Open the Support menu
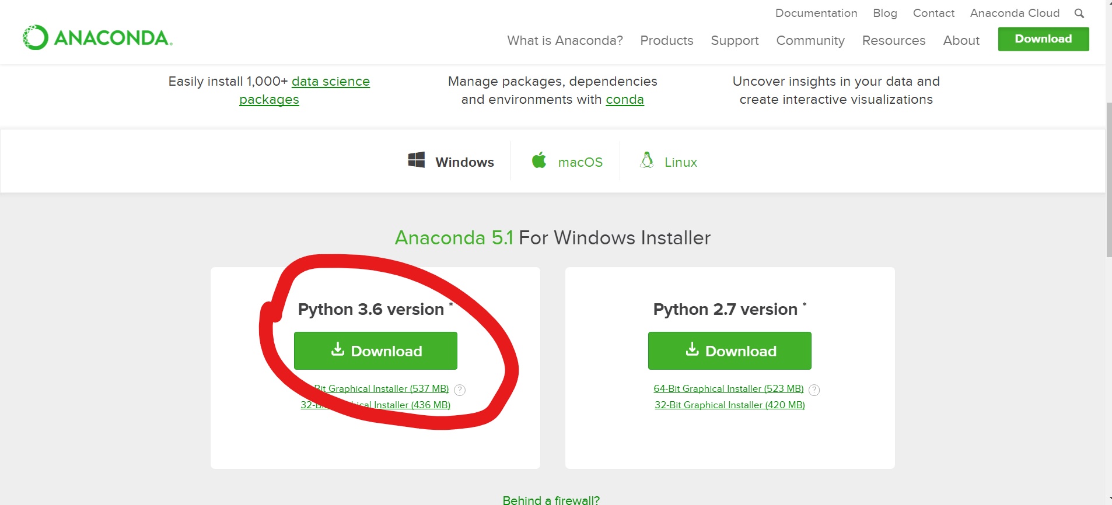 pos(735,40)
